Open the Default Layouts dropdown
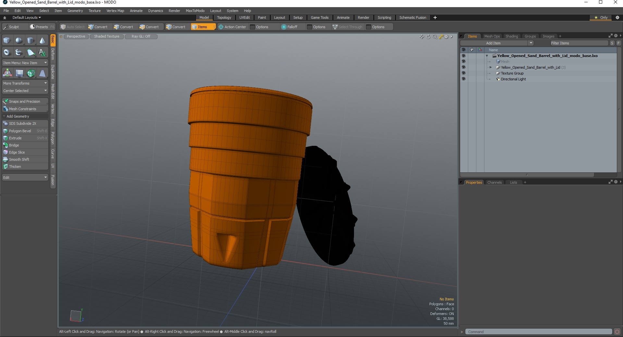The image size is (623, 337). (26, 17)
